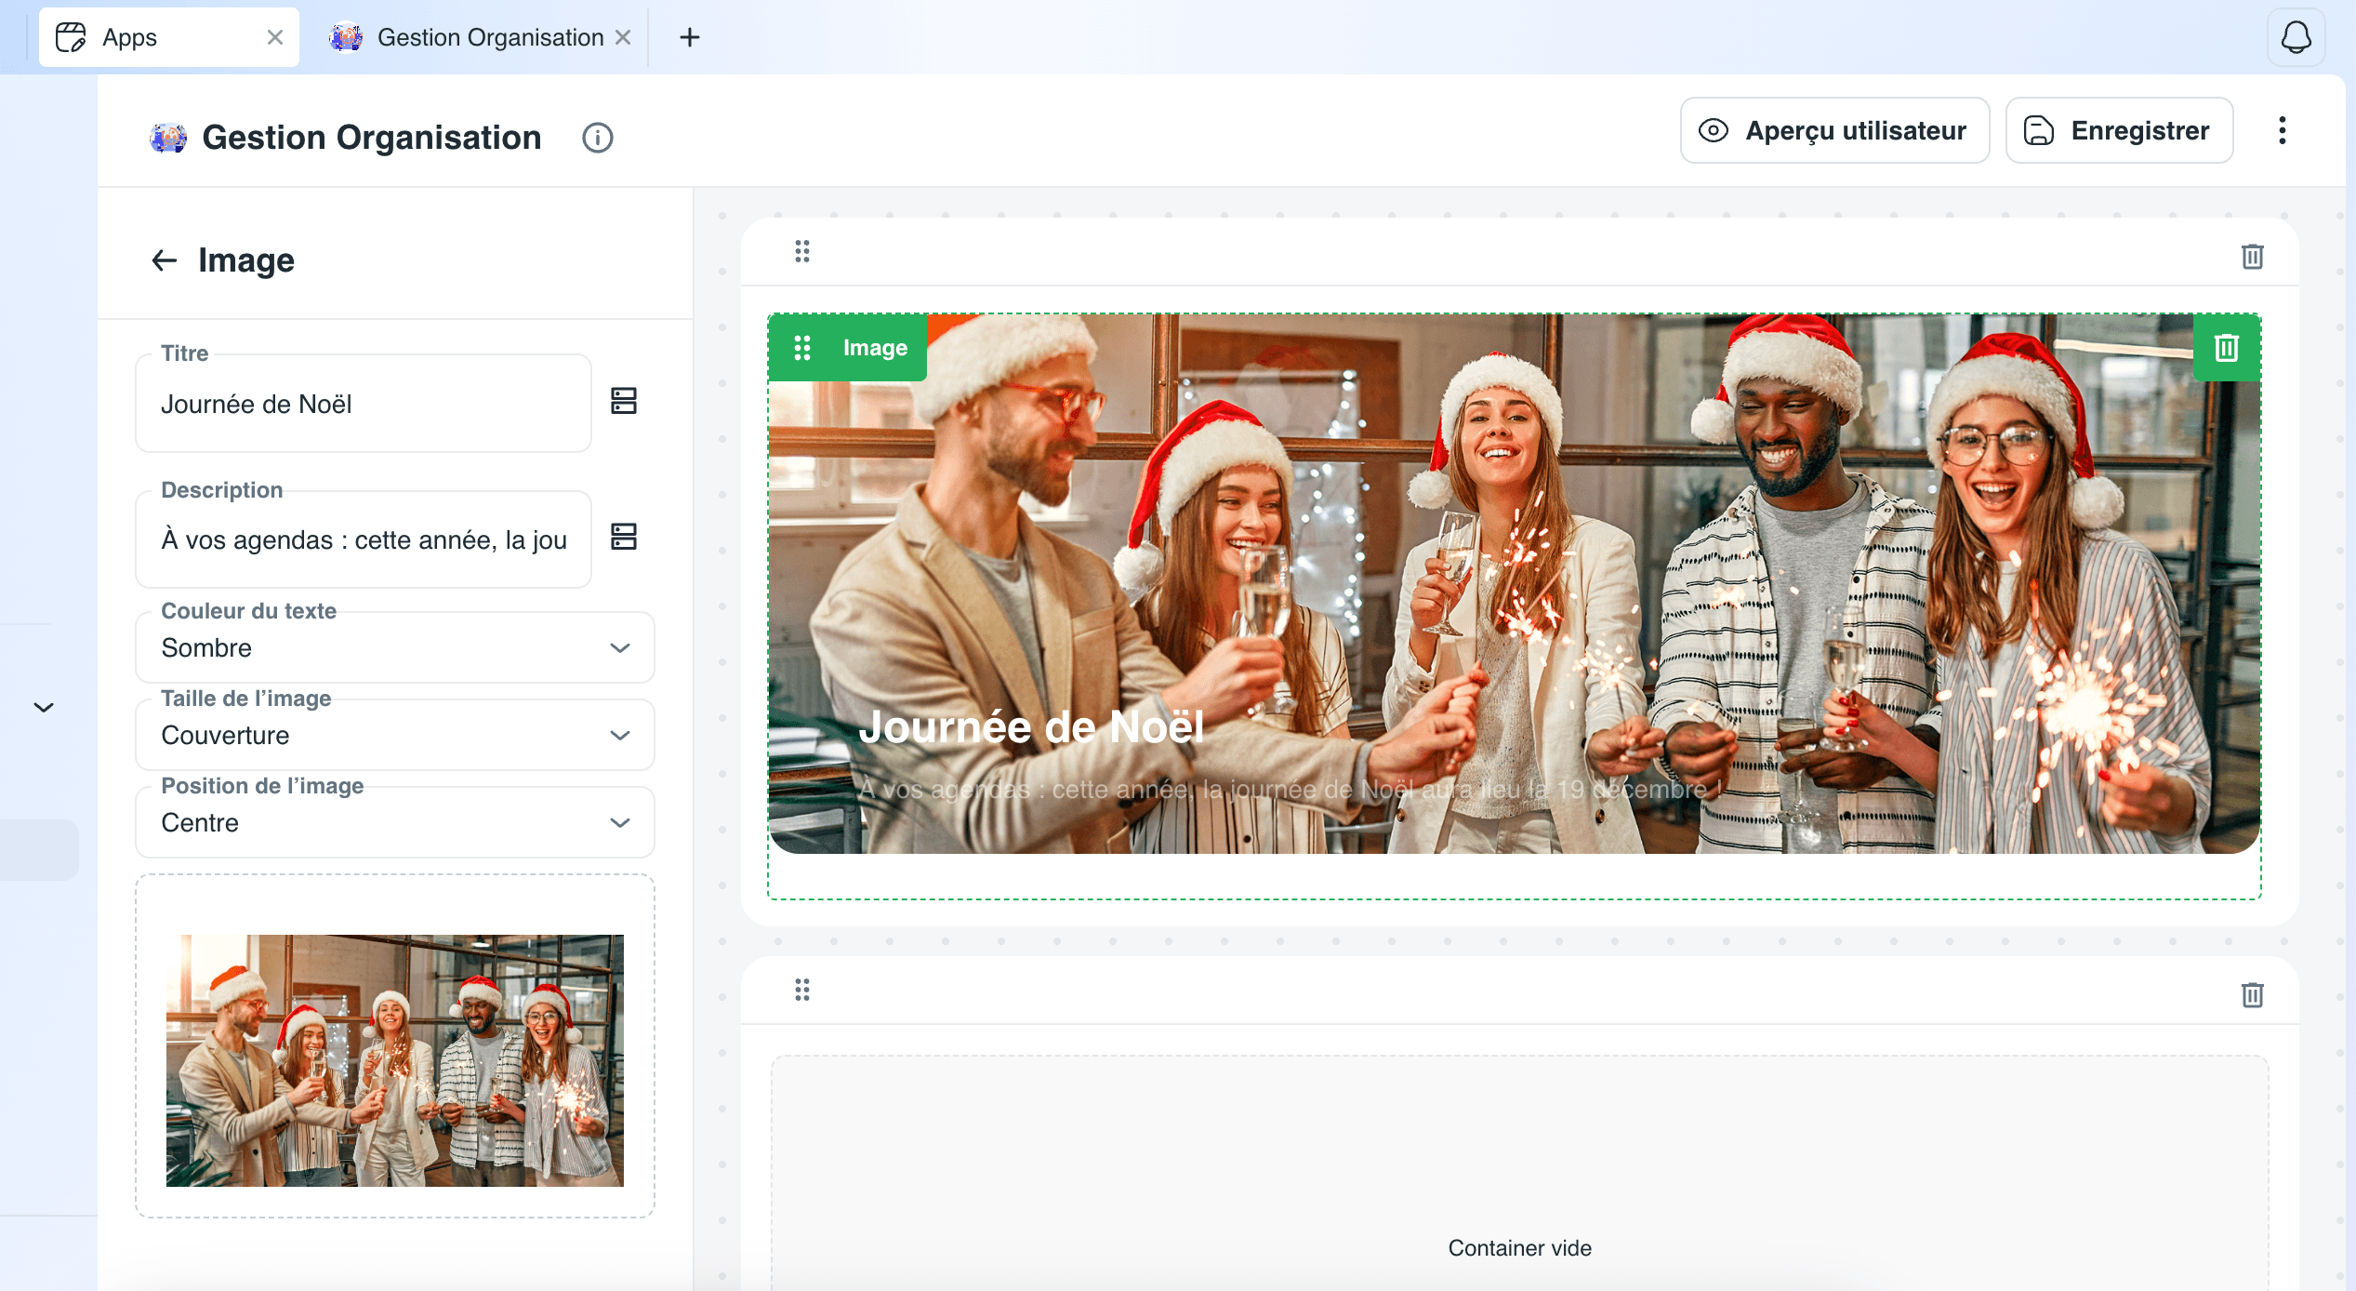The image size is (2356, 1291).
Task: Open Taille de l'image dropdown
Action: (x=395, y=735)
